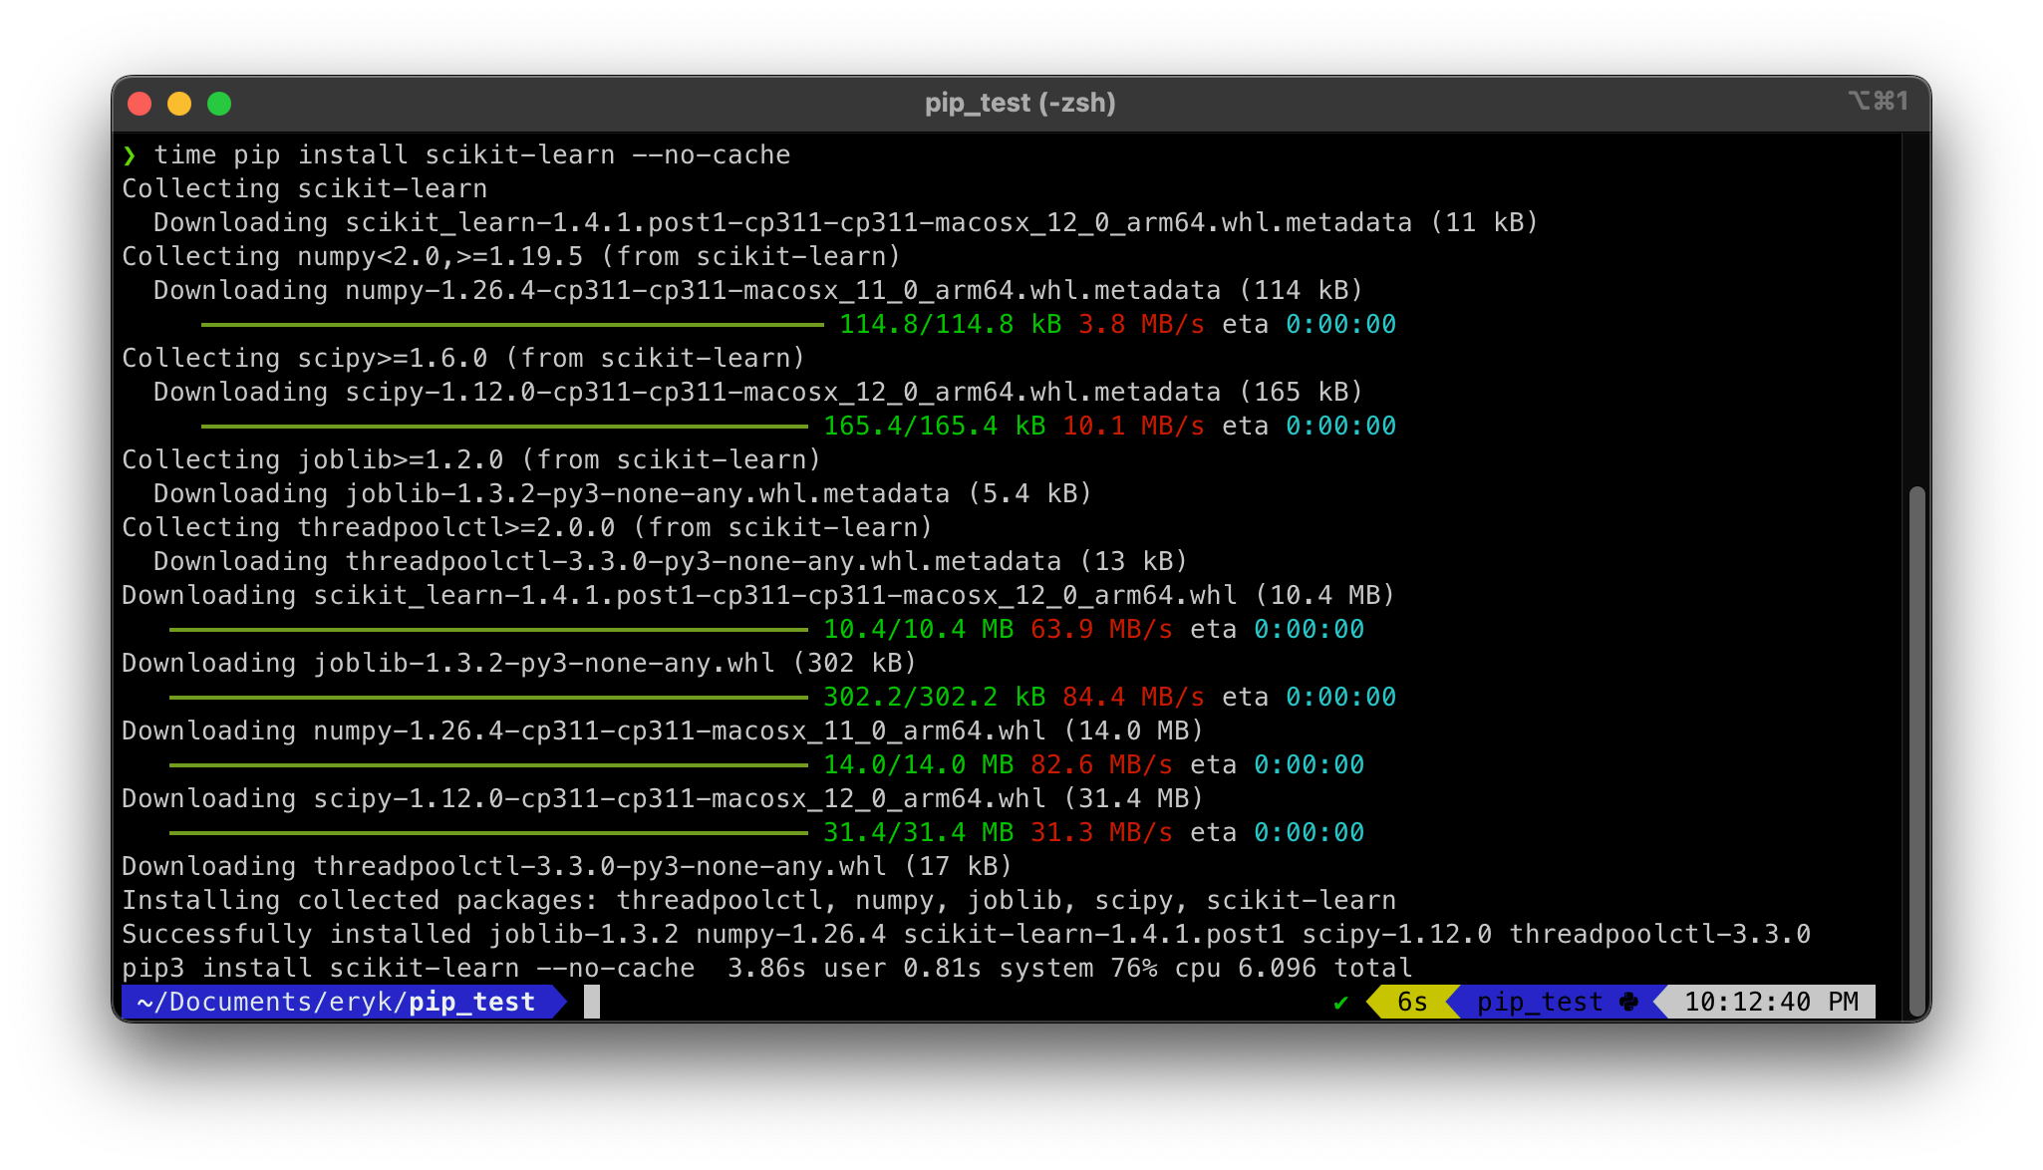Click the Python icon in the pip_test segment

(1629, 1002)
